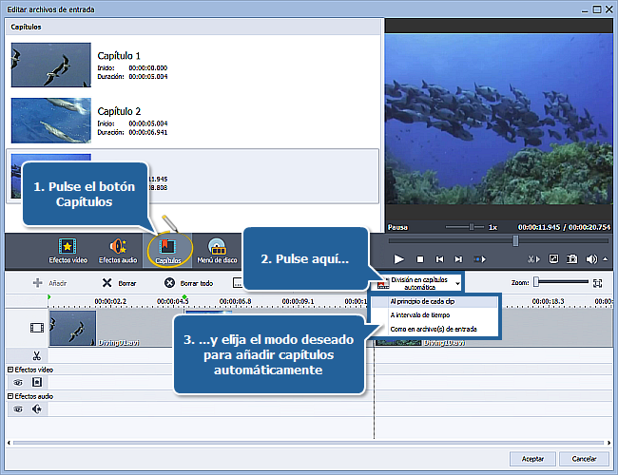Open the Efectos audio panel
Image resolution: width=618 pixels, height=475 pixels.
pos(118,251)
